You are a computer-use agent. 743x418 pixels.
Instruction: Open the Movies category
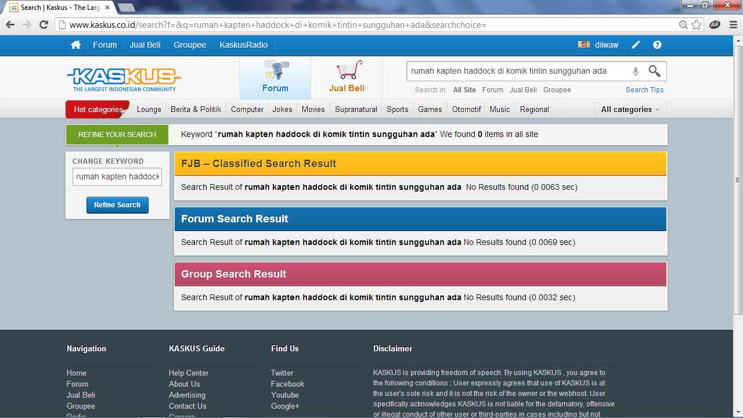click(x=313, y=109)
